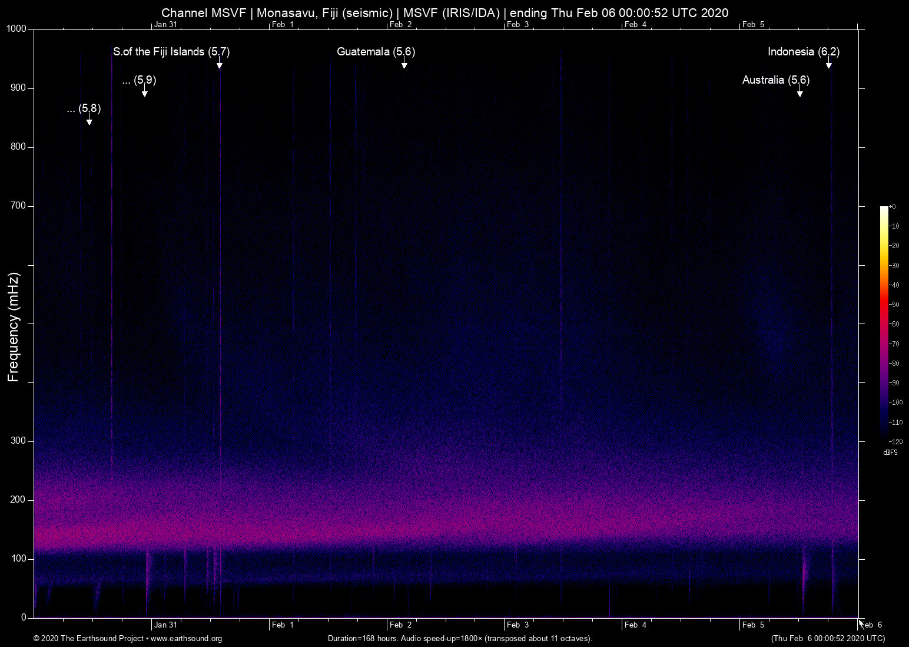Click the '(Thu Feb 6 00:00:52 2020 UTC)' timestamp
The image size is (909, 647).
click(828, 639)
